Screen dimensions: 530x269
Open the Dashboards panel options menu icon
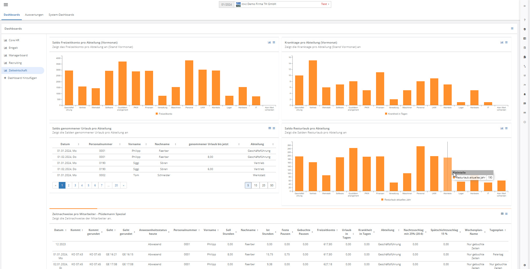coord(512,28)
